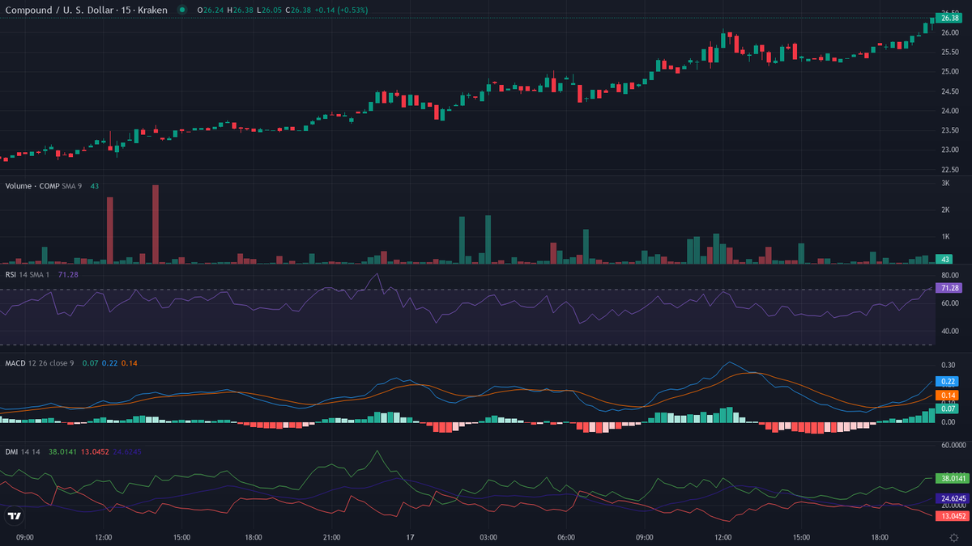Viewport: 972px width, 546px height.
Task: Click the DMI legend value 38.0141
Action: pos(63,451)
